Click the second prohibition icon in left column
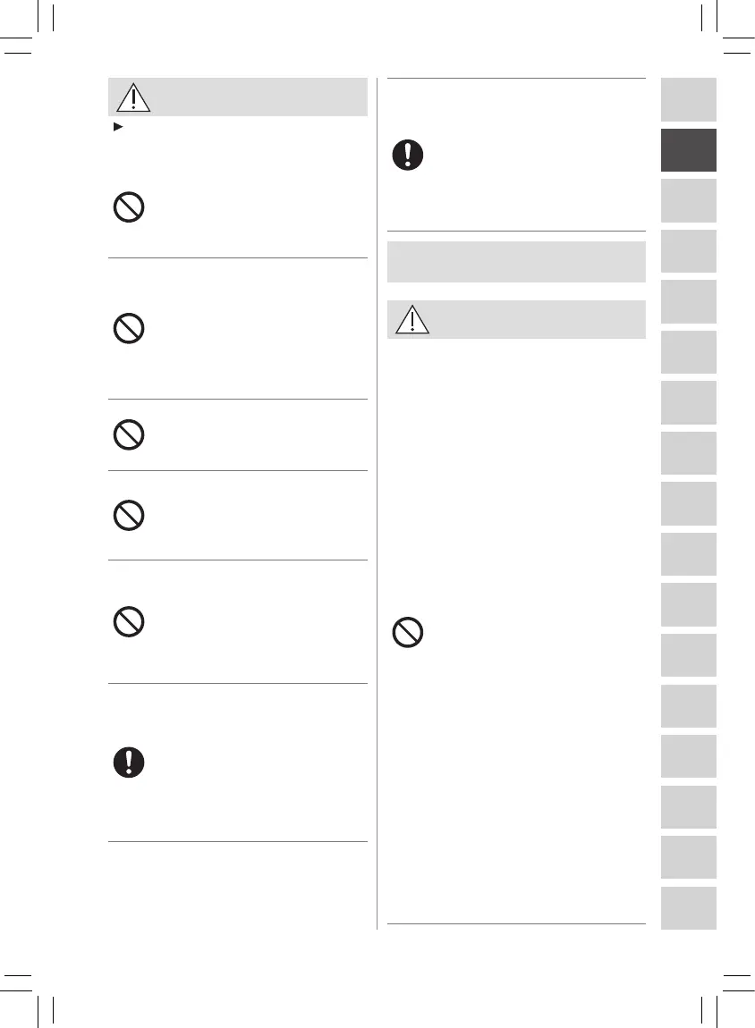The width and height of the screenshot is (755, 1028). point(129,329)
